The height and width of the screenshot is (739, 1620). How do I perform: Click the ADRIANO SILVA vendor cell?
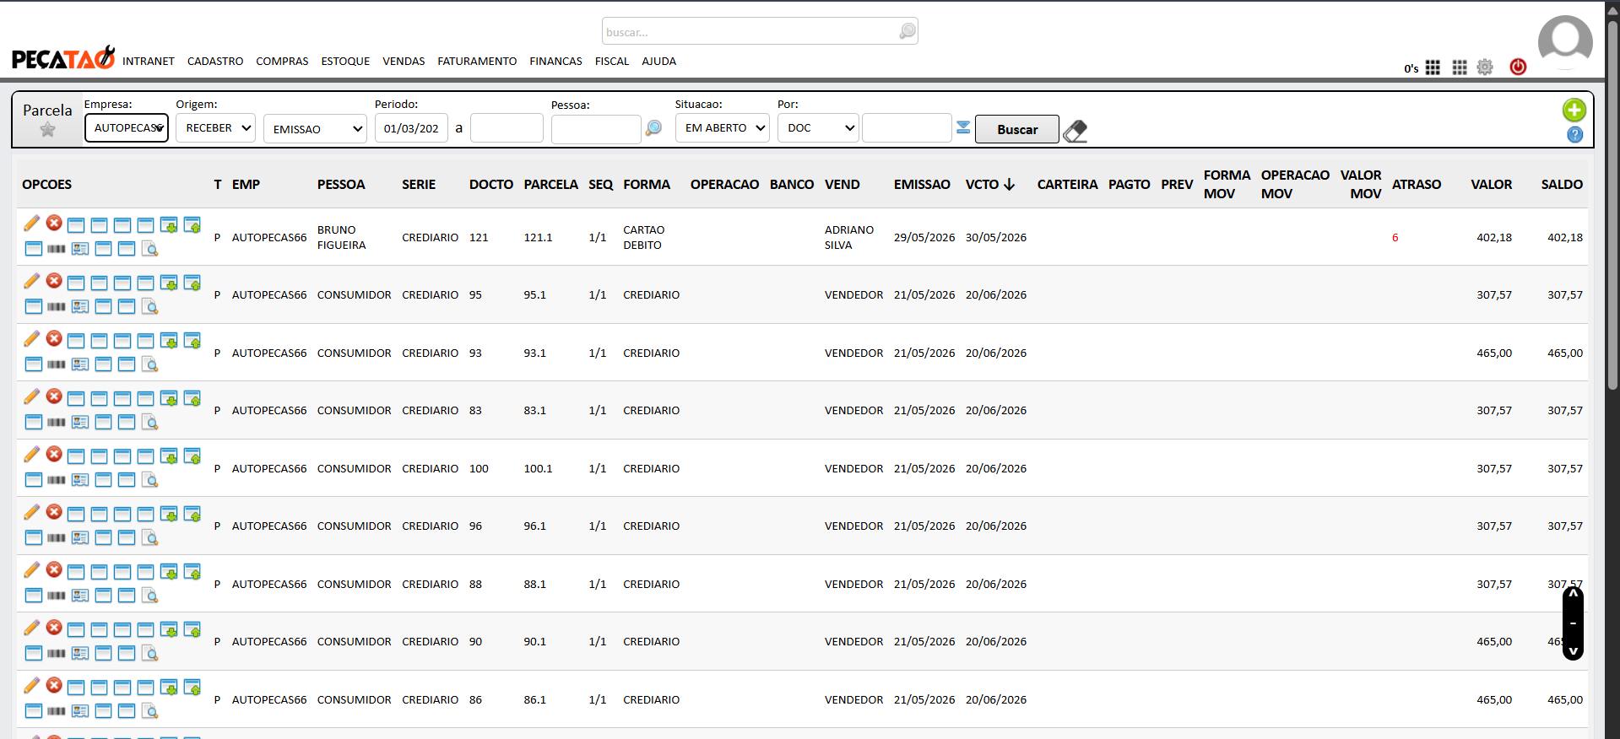click(x=849, y=238)
